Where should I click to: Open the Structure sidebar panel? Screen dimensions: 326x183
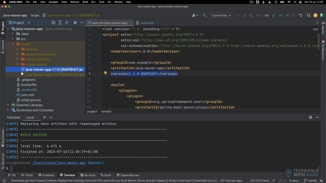pyautogui.click(x=3, y=161)
